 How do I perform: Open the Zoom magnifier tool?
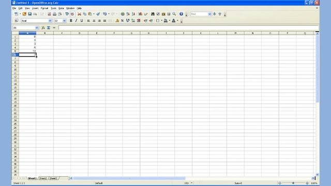(174, 14)
